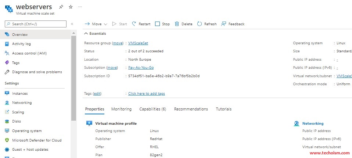Viewport: 352px width, 158px height.
Task: Open the VMScaleSet resource group link
Action: pos(138,43)
